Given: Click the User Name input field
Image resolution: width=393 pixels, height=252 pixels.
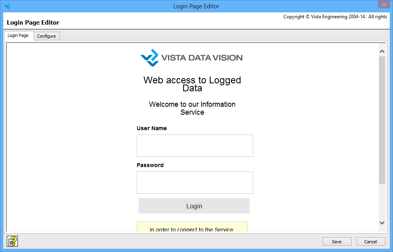Looking at the screenshot, I should (x=195, y=146).
